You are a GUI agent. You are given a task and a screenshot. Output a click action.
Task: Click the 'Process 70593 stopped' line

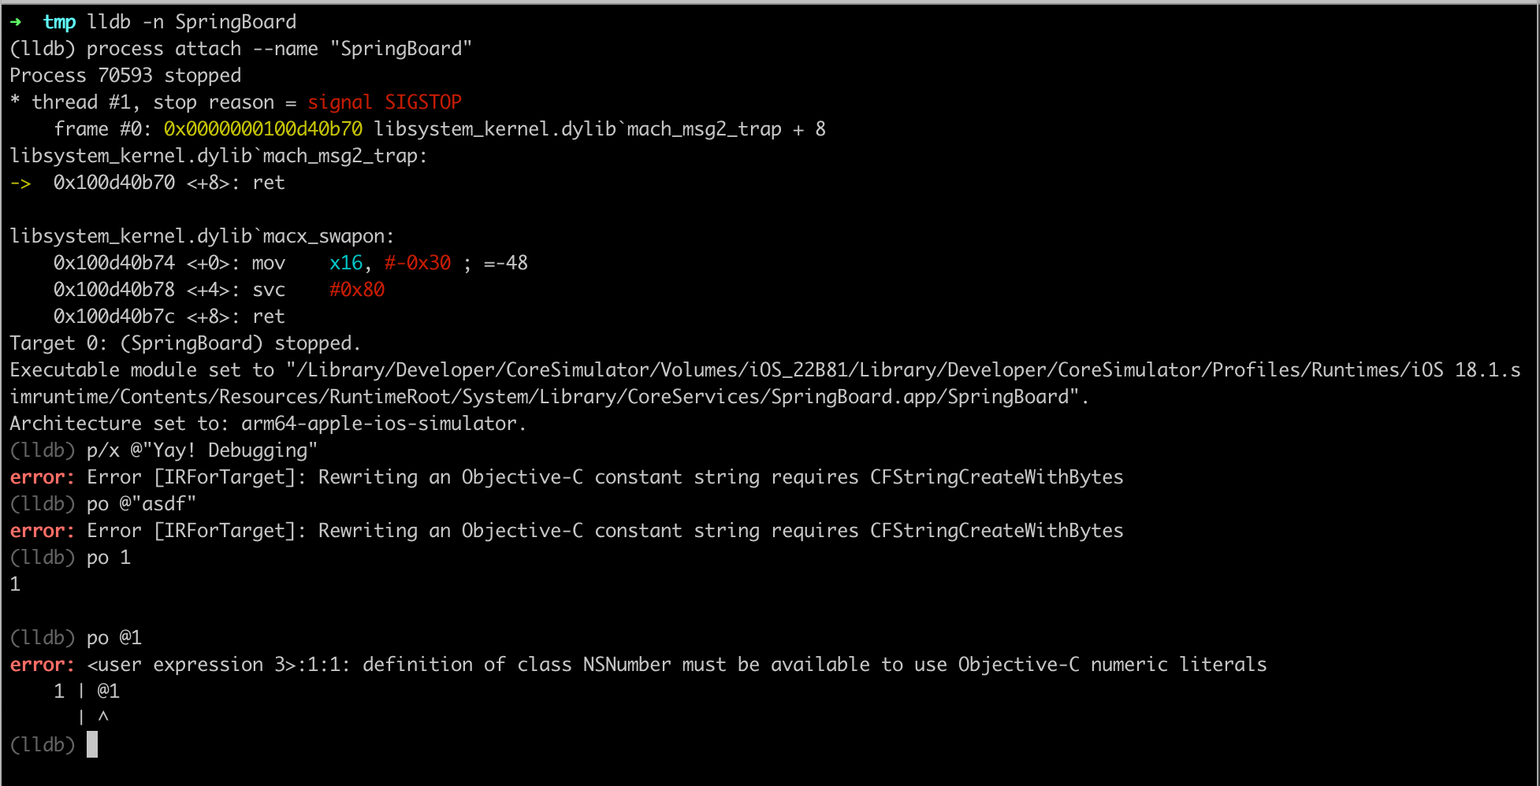[125, 76]
